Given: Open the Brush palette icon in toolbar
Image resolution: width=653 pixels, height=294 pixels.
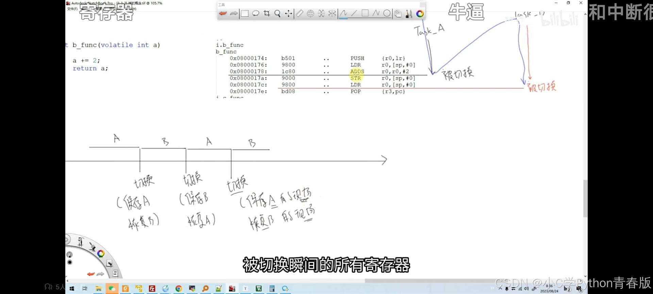Looking at the screenshot, I should [409, 14].
